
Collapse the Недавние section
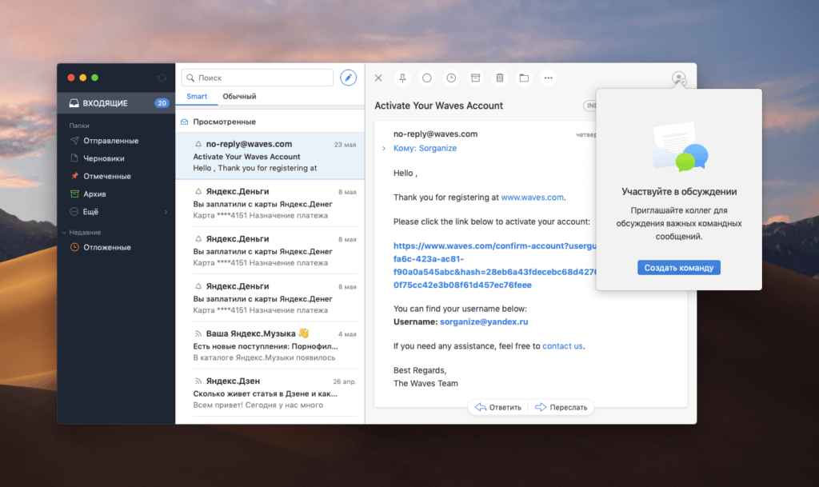64,233
